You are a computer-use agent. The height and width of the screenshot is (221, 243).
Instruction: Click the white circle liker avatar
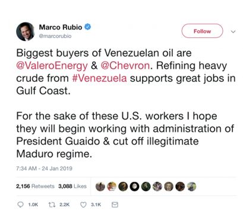[x=134, y=187]
